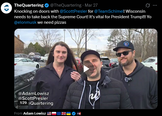Open the @TheQuartering handle link
The image size is (162, 116).
click(x=66, y=5)
